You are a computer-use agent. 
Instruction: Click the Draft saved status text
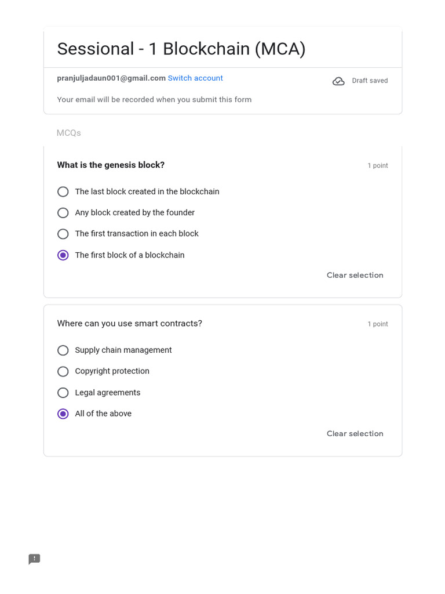(x=370, y=81)
